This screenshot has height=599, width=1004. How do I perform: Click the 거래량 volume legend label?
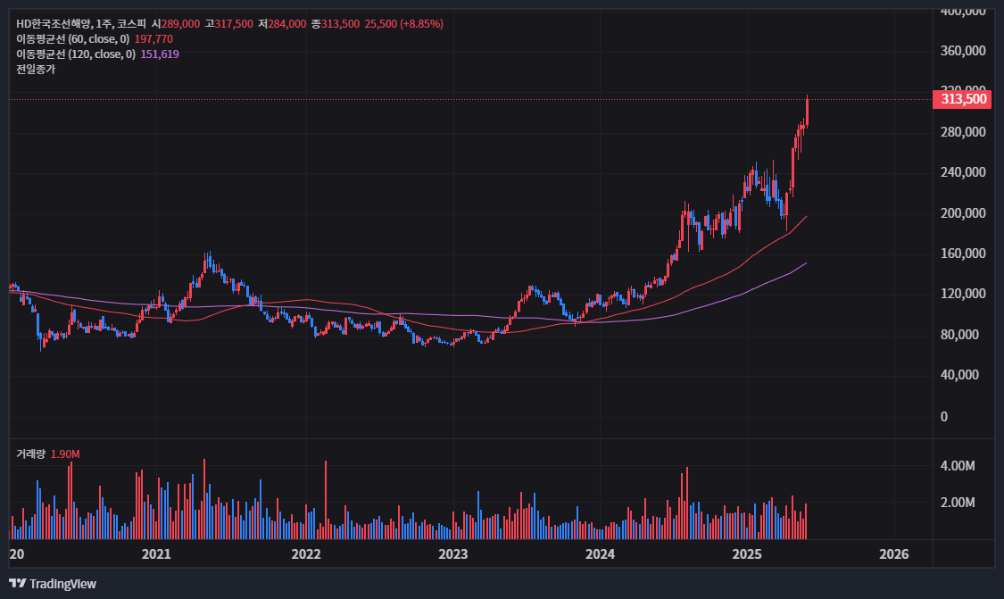[30, 454]
